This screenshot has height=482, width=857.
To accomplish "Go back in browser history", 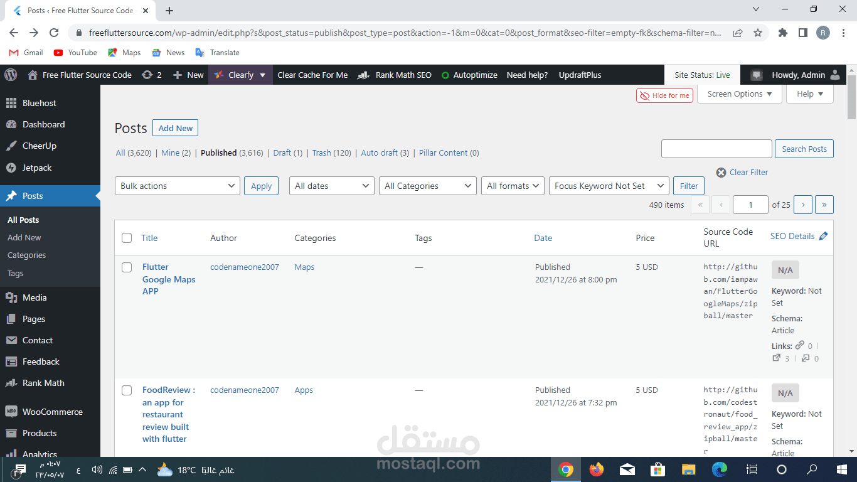I will coord(14,33).
